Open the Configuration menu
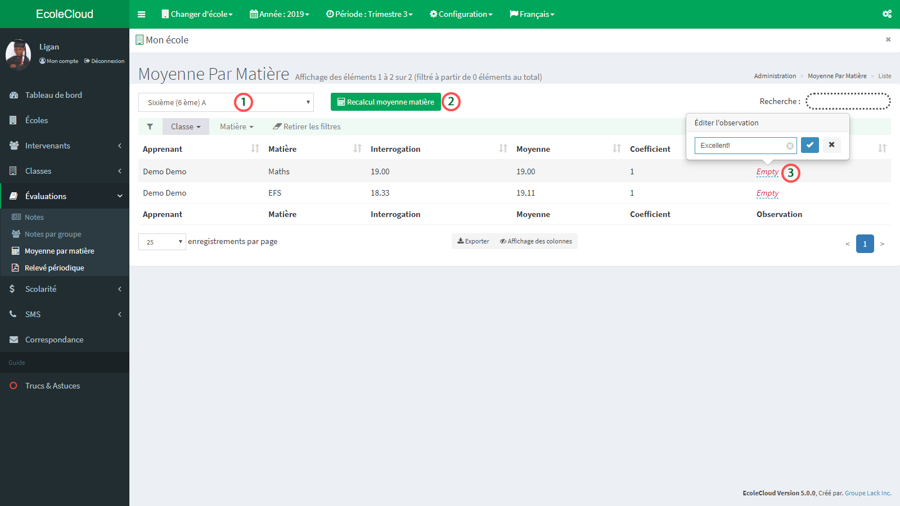The height and width of the screenshot is (506, 900). tap(461, 14)
